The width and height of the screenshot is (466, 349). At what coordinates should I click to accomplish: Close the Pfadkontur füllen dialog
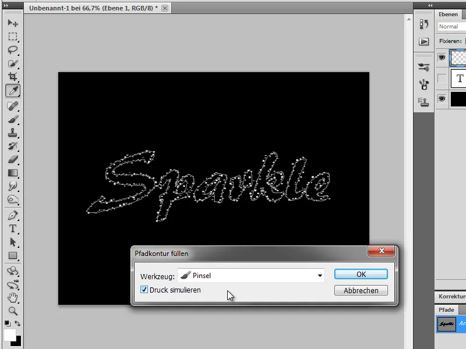coord(382,251)
